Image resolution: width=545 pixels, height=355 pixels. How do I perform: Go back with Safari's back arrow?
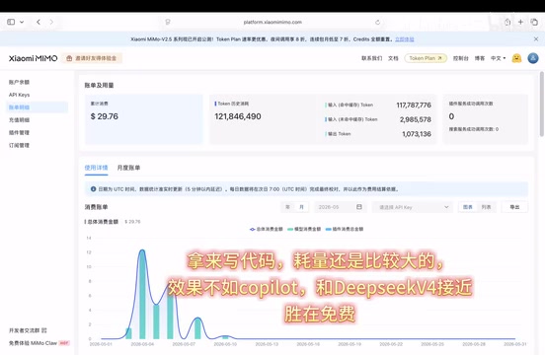pos(39,22)
